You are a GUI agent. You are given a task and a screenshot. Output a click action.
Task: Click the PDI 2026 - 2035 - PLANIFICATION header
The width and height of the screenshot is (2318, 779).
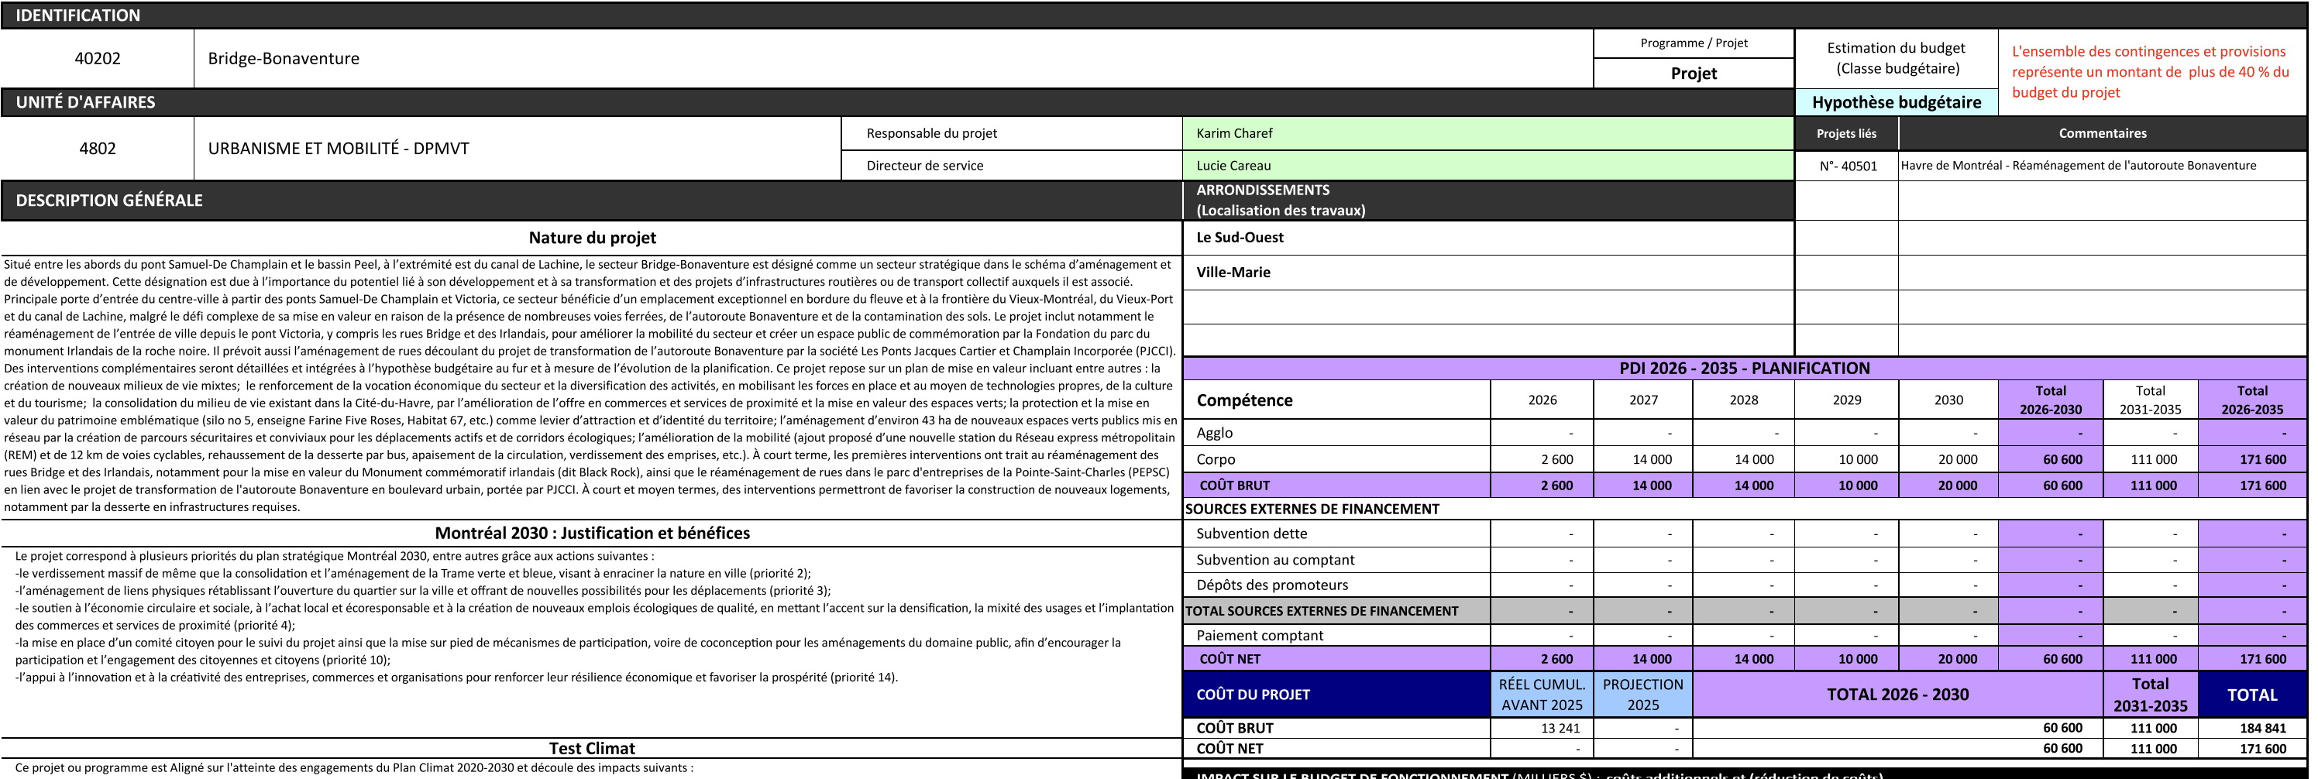coord(1744,368)
